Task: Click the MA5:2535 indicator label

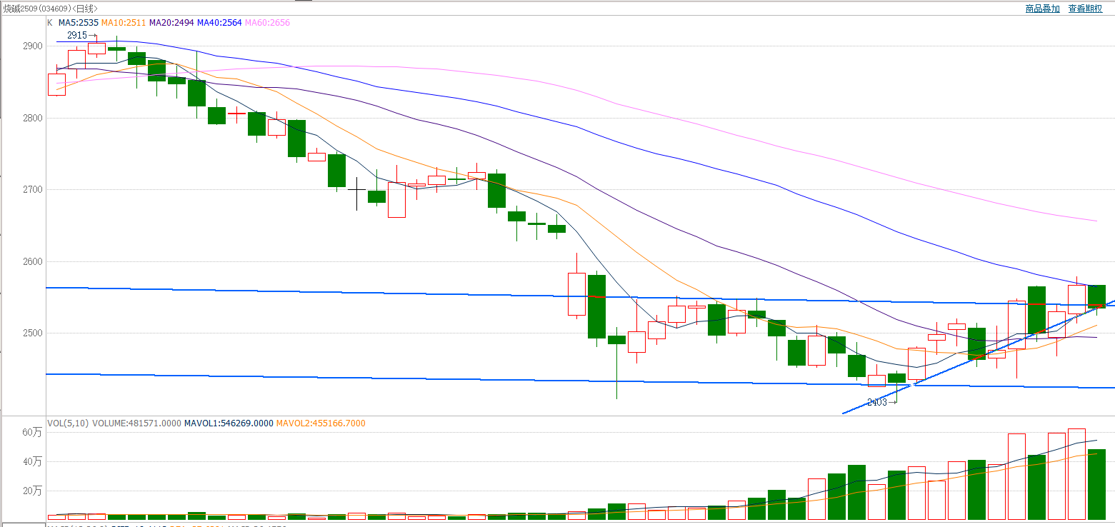Action: pyautogui.click(x=79, y=23)
